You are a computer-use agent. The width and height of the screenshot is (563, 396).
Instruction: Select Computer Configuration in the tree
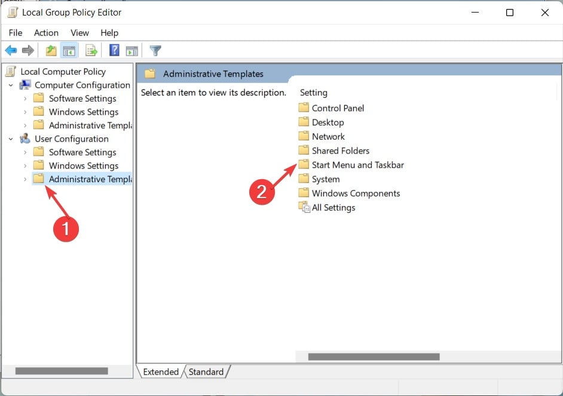pos(82,85)
